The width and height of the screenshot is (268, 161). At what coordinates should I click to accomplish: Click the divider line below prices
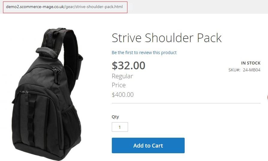pyautogui.click(x=186, y=103)
